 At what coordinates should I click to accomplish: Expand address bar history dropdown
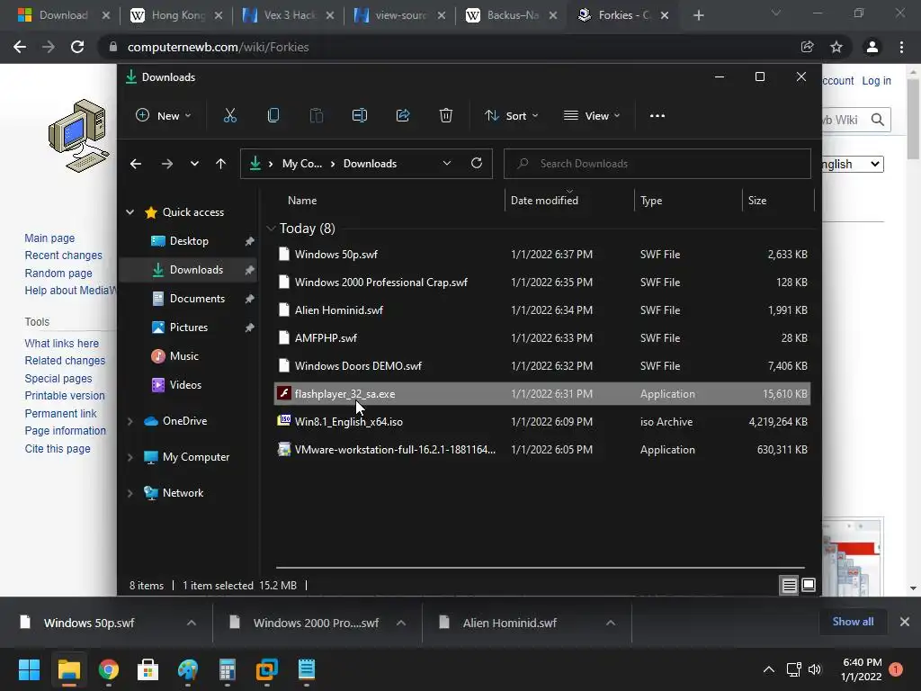click(x=447, y=164)
